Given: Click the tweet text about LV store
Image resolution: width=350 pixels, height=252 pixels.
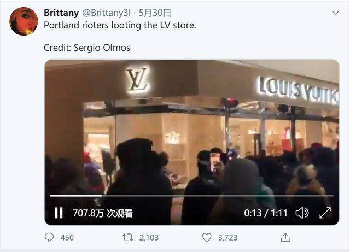Looking at the screenshot, I should click(x=120, y=25).
